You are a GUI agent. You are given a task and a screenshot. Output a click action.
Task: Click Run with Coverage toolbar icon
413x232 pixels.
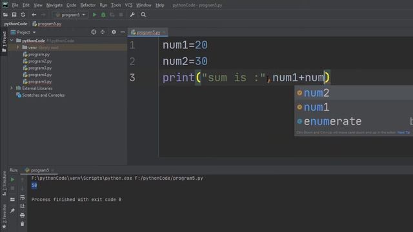[x=112, y=15]
